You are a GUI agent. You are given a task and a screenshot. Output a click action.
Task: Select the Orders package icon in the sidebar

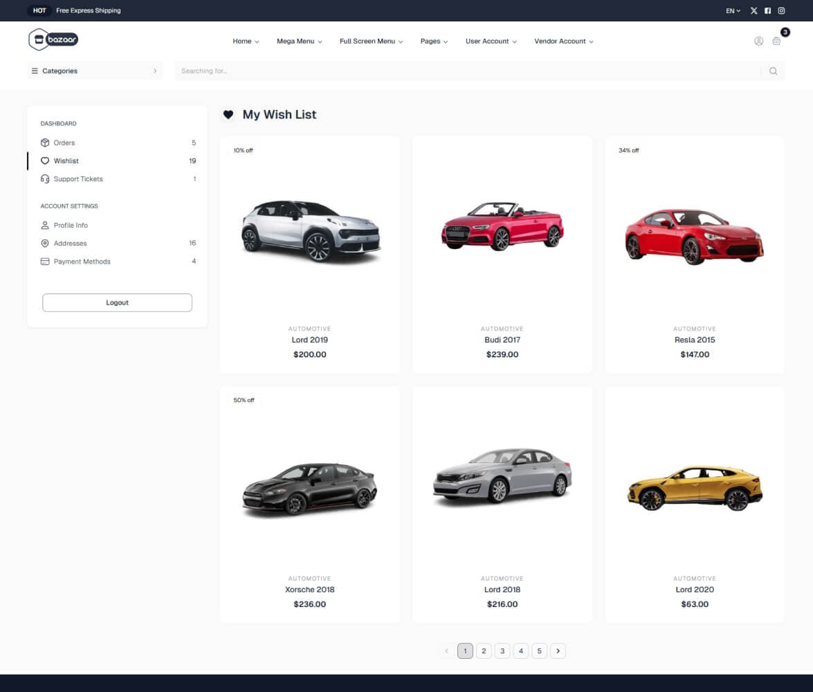pyautogui.click(x=45, y=143)
